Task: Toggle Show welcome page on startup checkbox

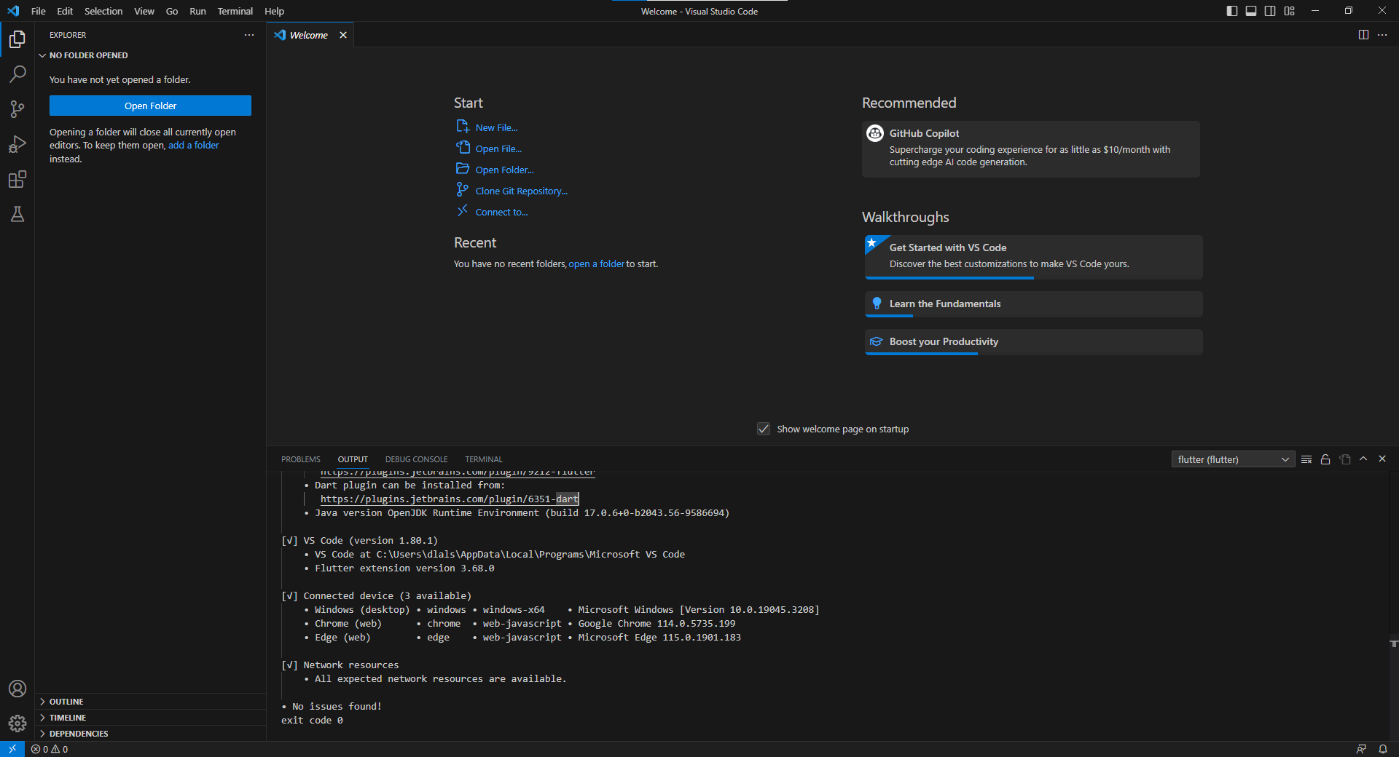Action: (764, 429)
